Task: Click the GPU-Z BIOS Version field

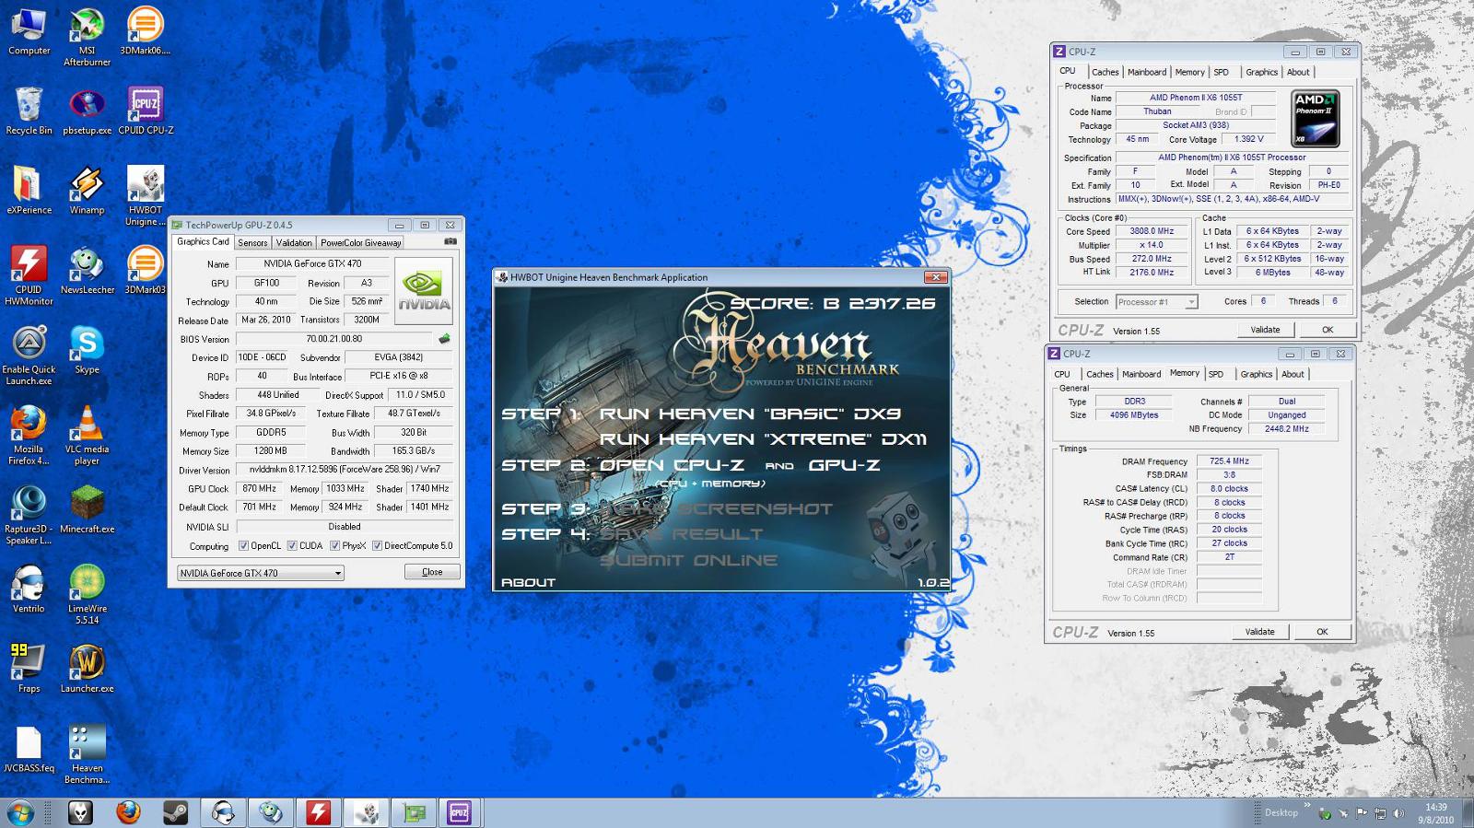Action: point(334,339)
